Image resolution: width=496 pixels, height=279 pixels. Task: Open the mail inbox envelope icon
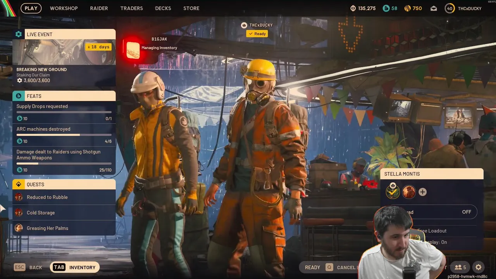tap(434, 9)
